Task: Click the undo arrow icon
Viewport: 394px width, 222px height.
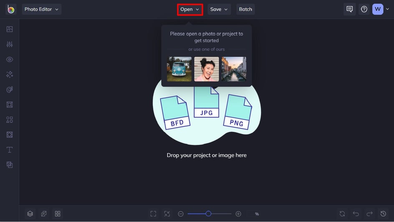Action: coord(356,214)
